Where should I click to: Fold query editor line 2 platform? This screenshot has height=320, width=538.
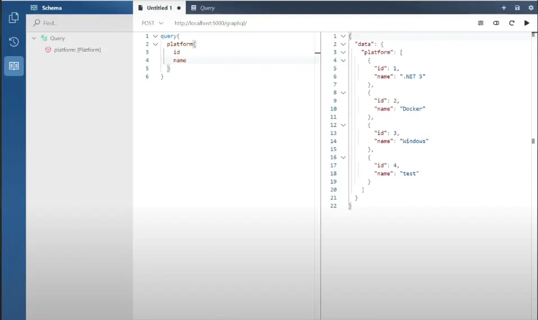pyautogui.click(x=155, y=44)
